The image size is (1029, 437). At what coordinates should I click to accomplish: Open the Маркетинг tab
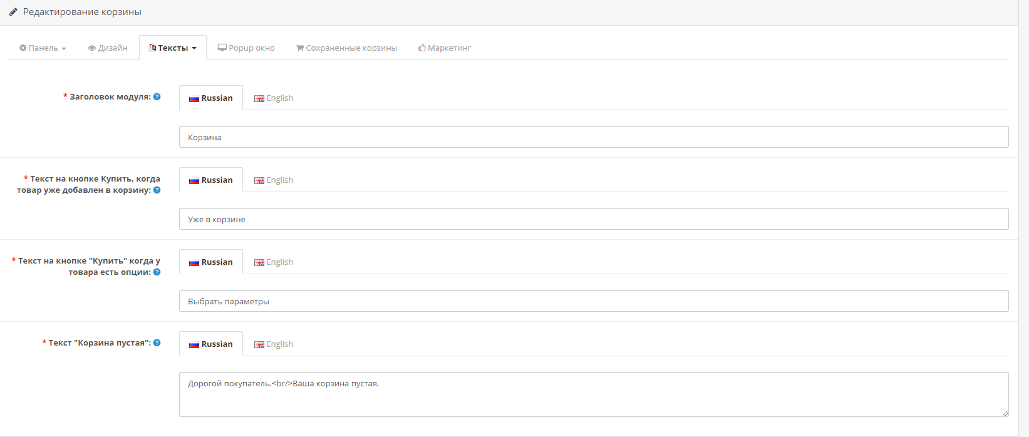[x=445, y=48]
